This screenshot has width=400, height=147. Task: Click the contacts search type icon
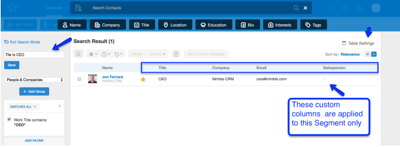click(79, 8)
